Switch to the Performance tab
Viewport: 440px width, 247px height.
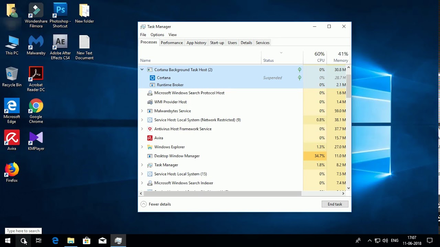pyautogui.click(x=172, y=43)
